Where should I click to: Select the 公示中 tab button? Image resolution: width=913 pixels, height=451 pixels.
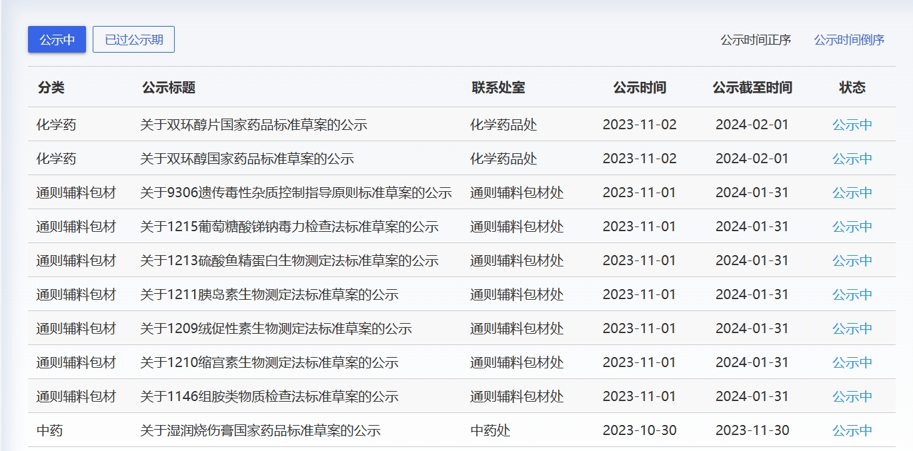click(x=57, y=40)
